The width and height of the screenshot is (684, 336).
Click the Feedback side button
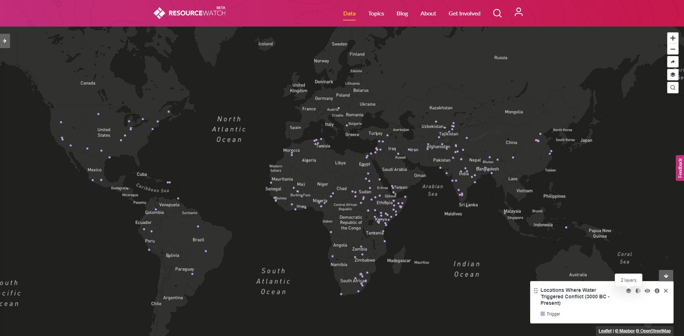[680, 168]
